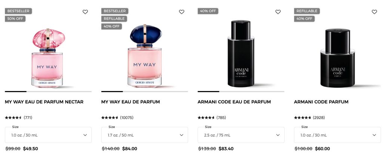Open My Way Nectar star ratings
The height and width of the screenshot is (153, 383).
pos(13,118)
